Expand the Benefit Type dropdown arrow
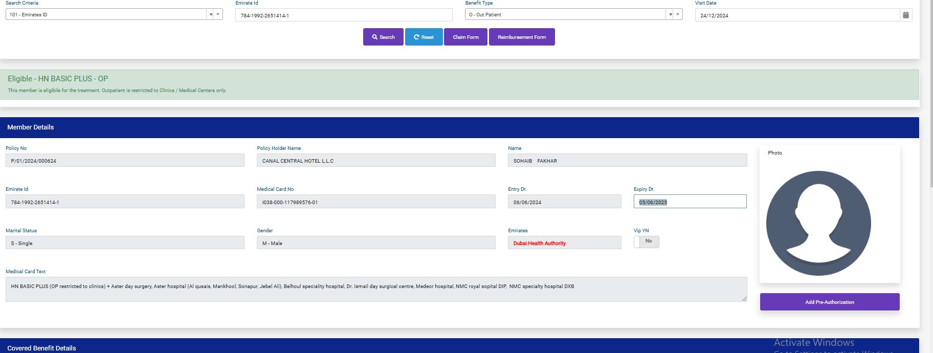Image resolution: width=933 pixels, height=353 pixels. point(678,14)
